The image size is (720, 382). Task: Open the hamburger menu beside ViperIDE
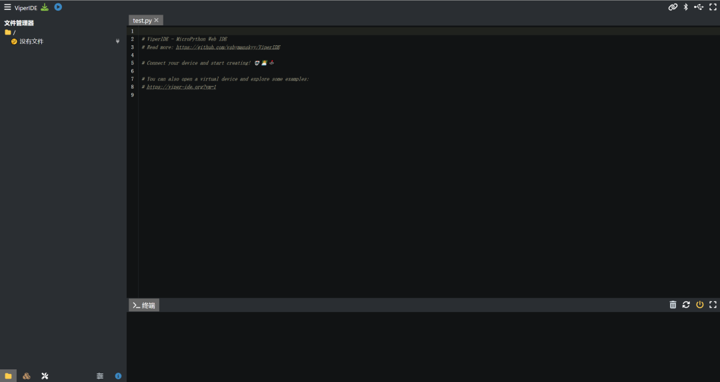[7, 7]
